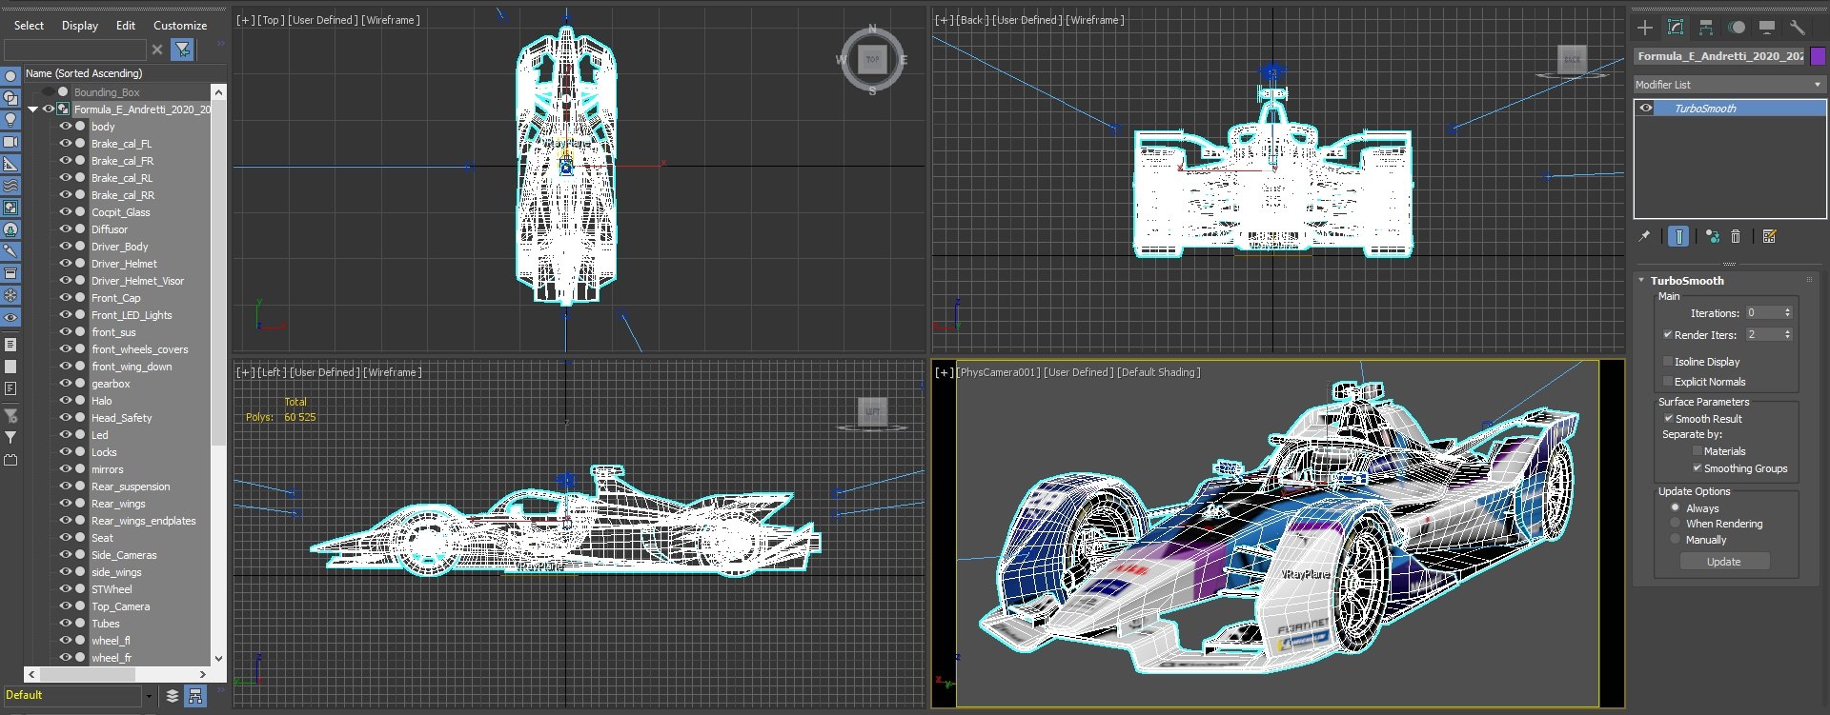Viewport: 1830px width, 715px height.
Task: Select When Rendering update option
Action: (x=1676, y=524)
